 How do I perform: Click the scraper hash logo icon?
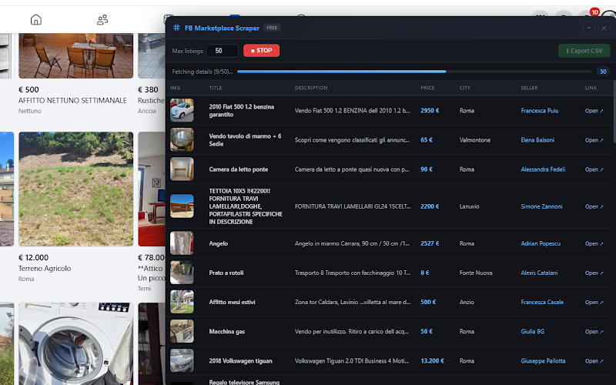tap(177, 28)
